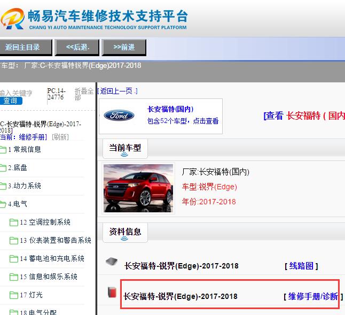Click folder icon beside 17 灯光
Viewport: 345px width, 315px height.
point(14,295)
